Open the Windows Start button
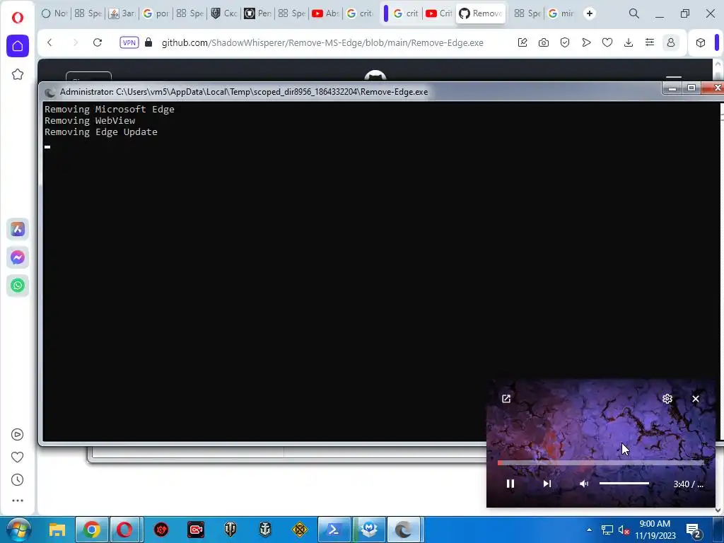 [18, 530]
